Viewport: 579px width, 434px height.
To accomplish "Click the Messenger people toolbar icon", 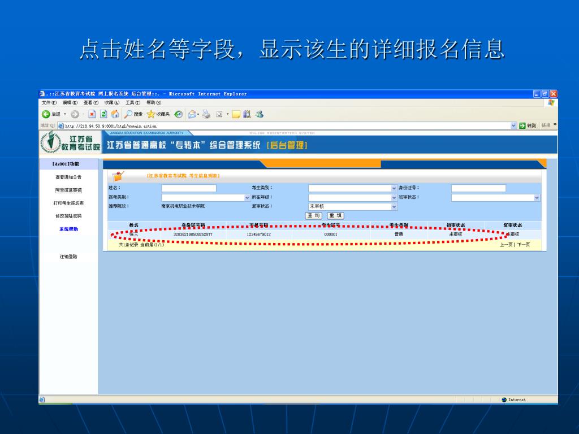I will [x=259, y=114].
